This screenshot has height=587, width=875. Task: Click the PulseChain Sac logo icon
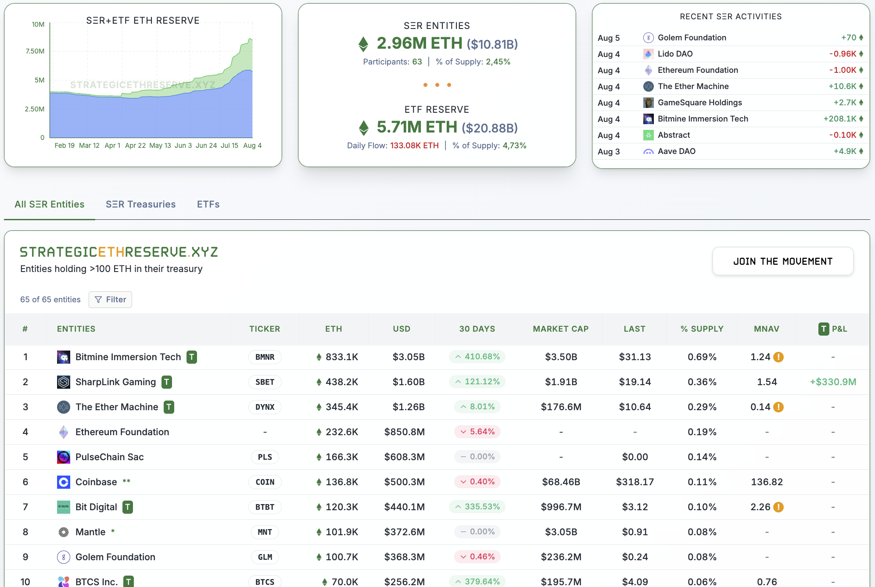pyautogui.click(x=64, y=457)
